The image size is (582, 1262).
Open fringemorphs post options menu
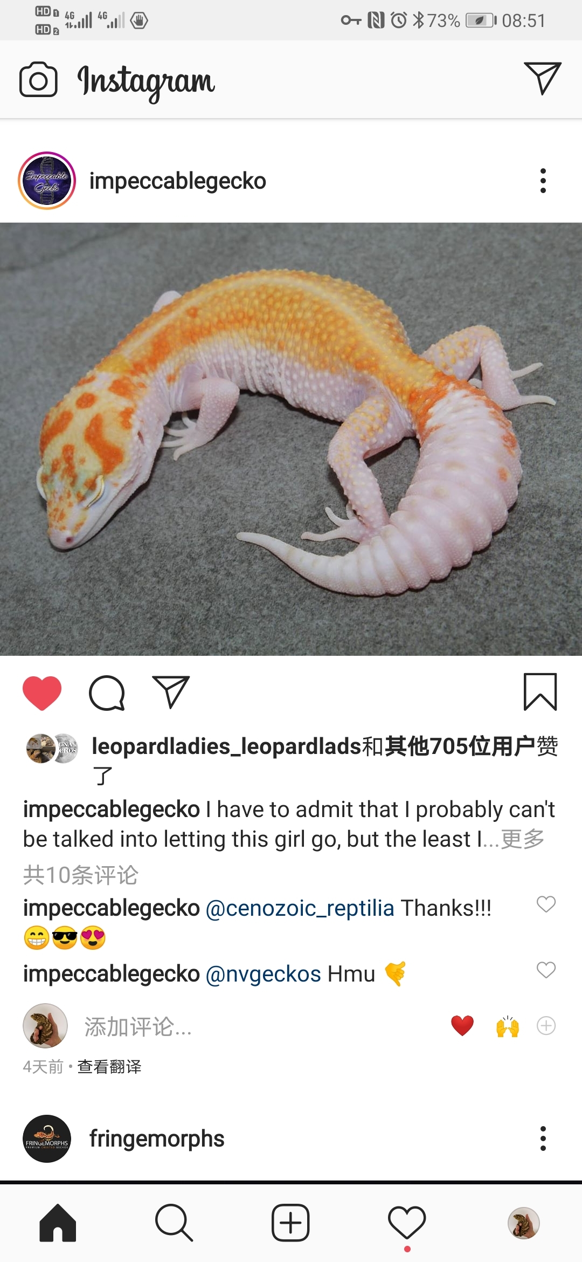[543, 1138]
